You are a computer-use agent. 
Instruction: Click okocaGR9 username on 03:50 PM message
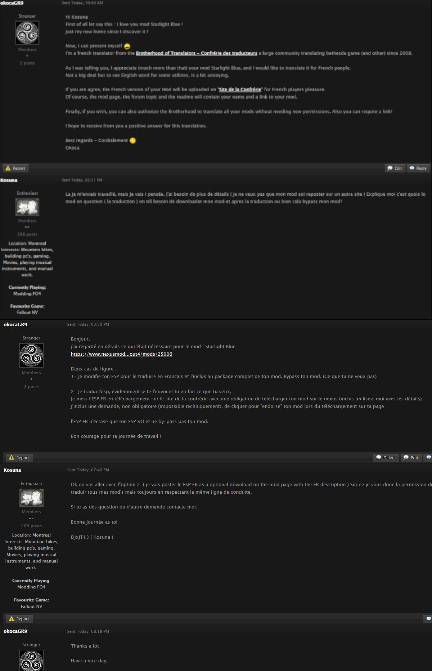pos(15,324)
